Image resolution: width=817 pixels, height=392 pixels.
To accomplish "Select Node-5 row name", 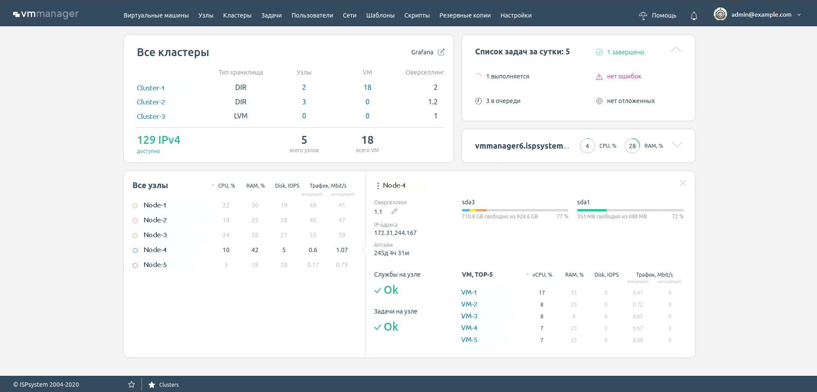I will tap(155, 265).
